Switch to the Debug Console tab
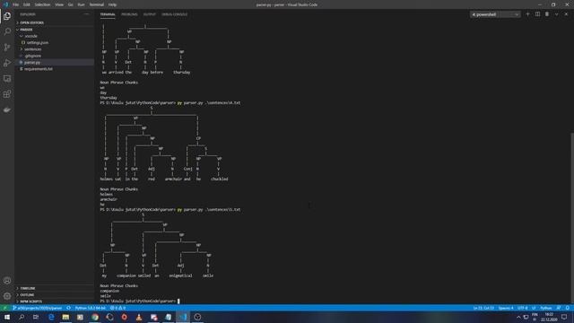 click(x=175, y=14)
